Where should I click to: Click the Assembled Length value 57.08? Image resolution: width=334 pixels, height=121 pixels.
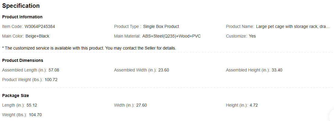(x=54, y=70)
